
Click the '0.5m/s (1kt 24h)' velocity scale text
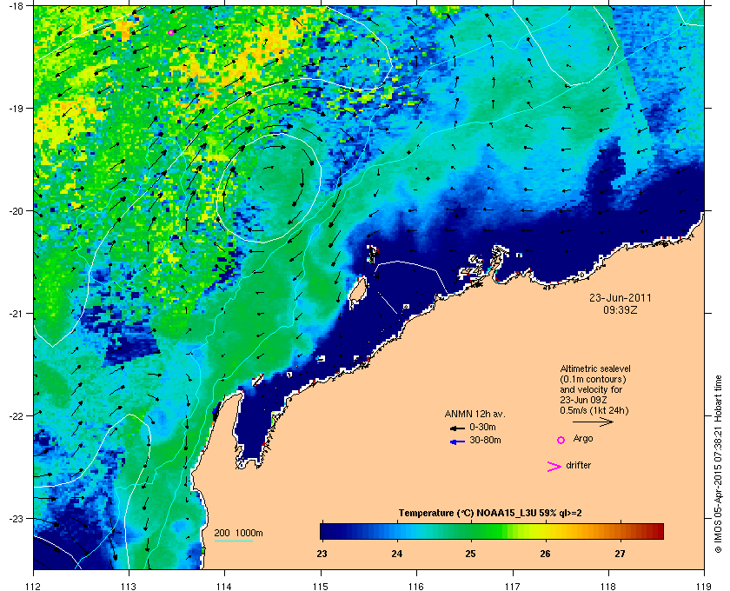coord(594,410)
